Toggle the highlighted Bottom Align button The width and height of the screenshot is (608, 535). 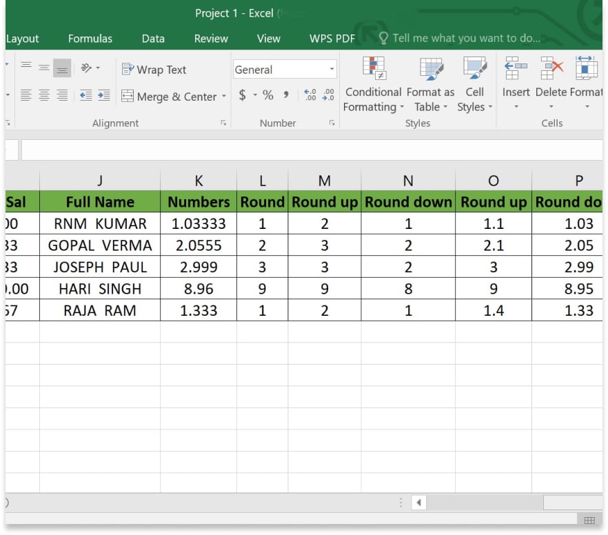(x=62, y=68)
